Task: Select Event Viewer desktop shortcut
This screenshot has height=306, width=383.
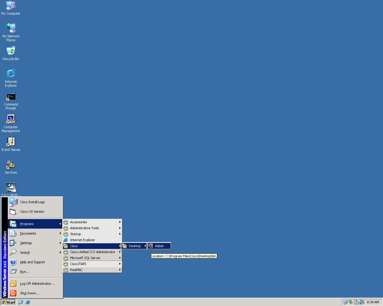Action: tap(11, 144)
